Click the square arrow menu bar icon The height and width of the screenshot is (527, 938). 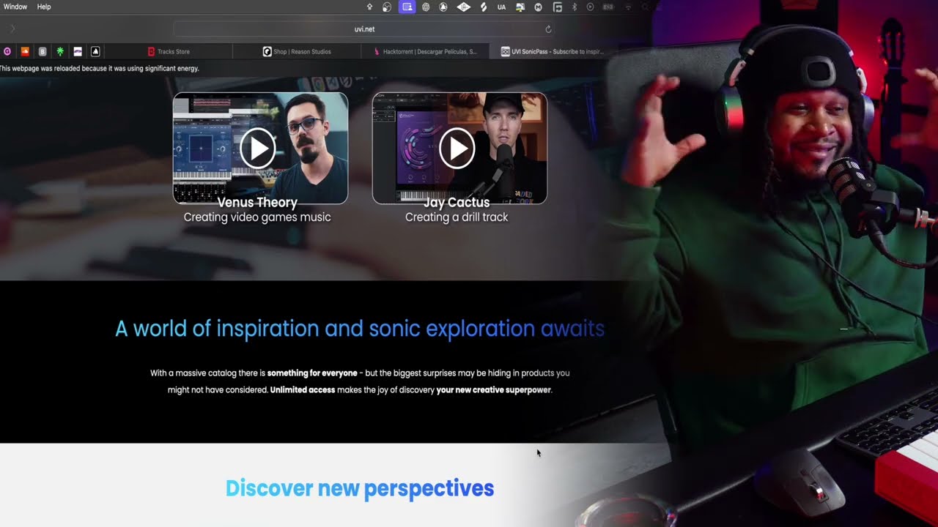pyautogui.click(x=557, y=7)
